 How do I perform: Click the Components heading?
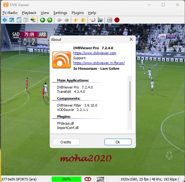tap(69, 98)
